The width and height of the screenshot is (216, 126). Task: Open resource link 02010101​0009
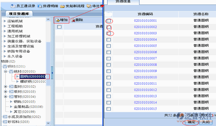145,71
